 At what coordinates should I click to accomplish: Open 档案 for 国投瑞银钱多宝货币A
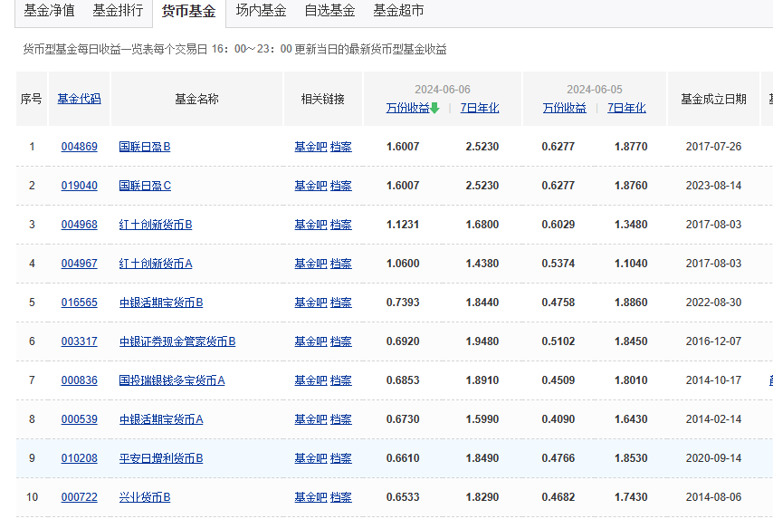tap(340, 380)
